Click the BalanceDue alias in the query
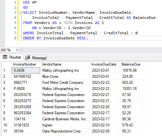The width and height of the screenshot is (162, 136). click(x=144, y=18)
